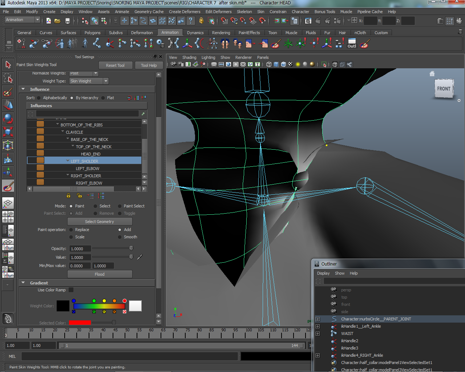Click the Reset Tool button
Image resolution: width=465 pixels, height=372 pixels.
coord(115,65)
